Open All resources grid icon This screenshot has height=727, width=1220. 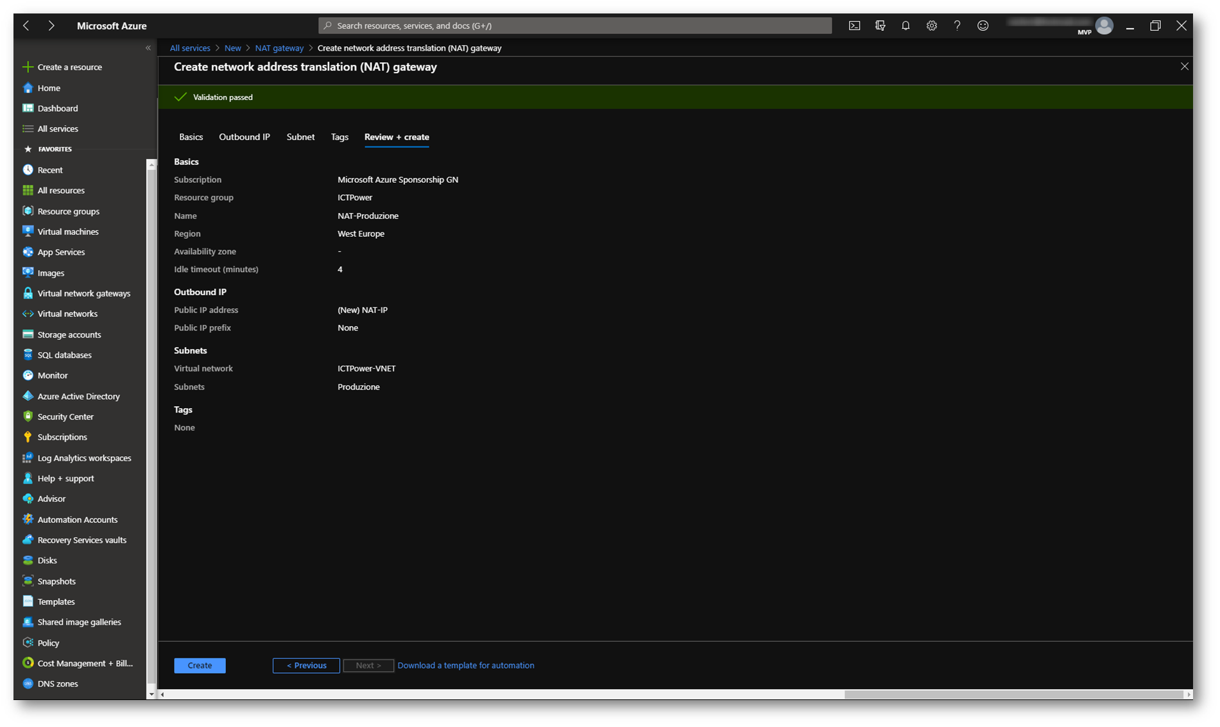pos(28,191)
